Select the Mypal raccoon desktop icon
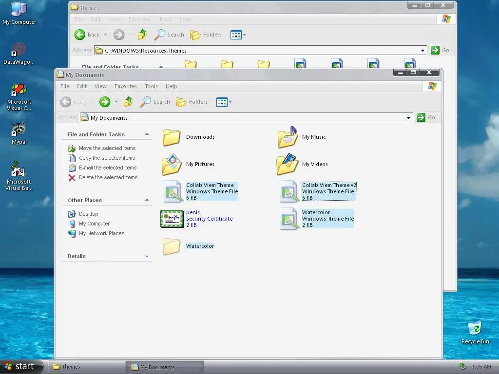 [19, 133]
